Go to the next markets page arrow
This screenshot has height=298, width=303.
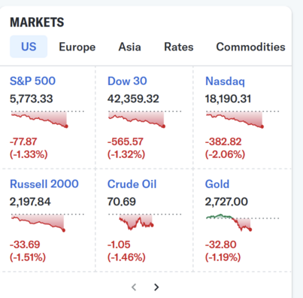[156, 287]
